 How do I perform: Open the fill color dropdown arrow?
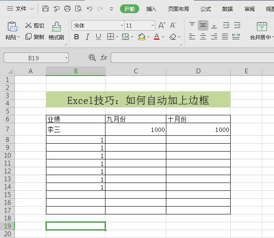point(148,37)
